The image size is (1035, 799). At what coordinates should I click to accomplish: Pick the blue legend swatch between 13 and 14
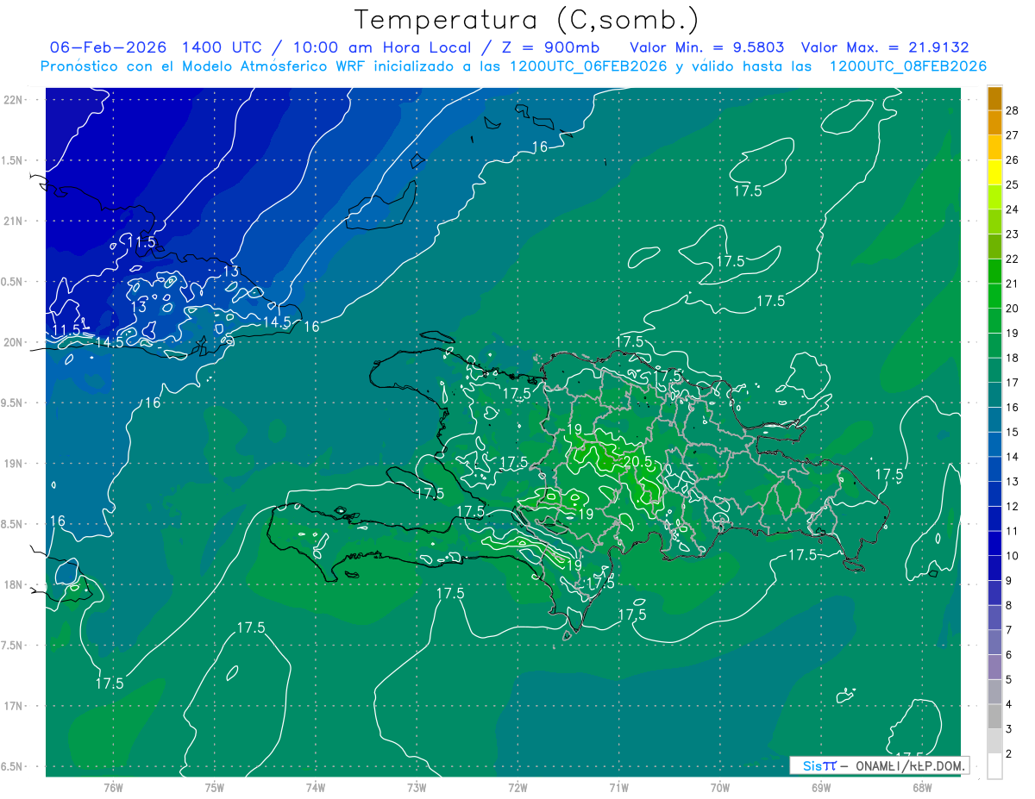tap(994, 469)
